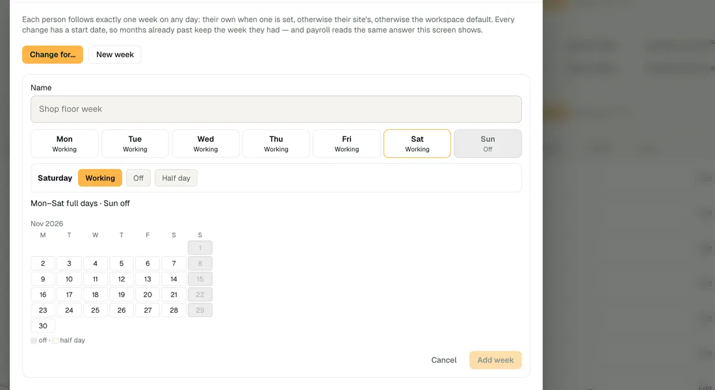
Task: Pick Nov 1 in the calendar
Action: pos(200,248)
